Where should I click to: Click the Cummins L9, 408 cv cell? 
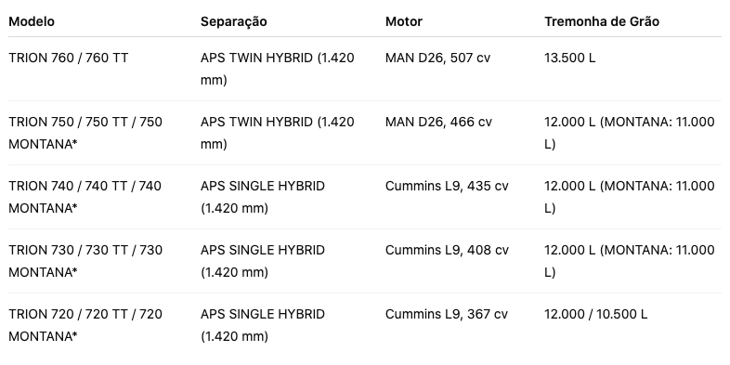coord(447,250)
